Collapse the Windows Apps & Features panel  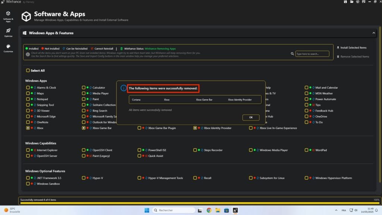[x=373, y=33]
